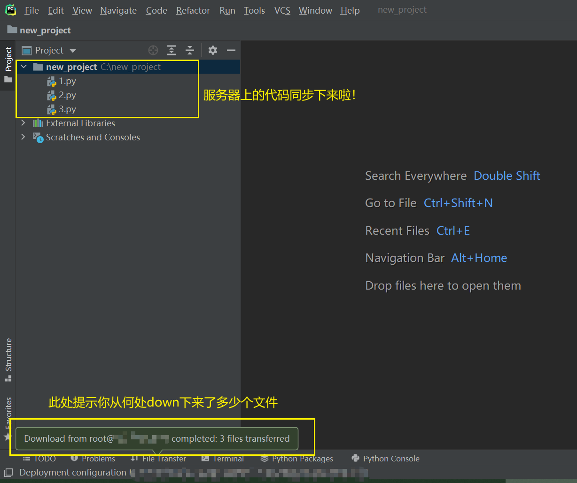Open the Refactor menu
577x483 pixels.
pyautogui.click(x=193, y=10)
